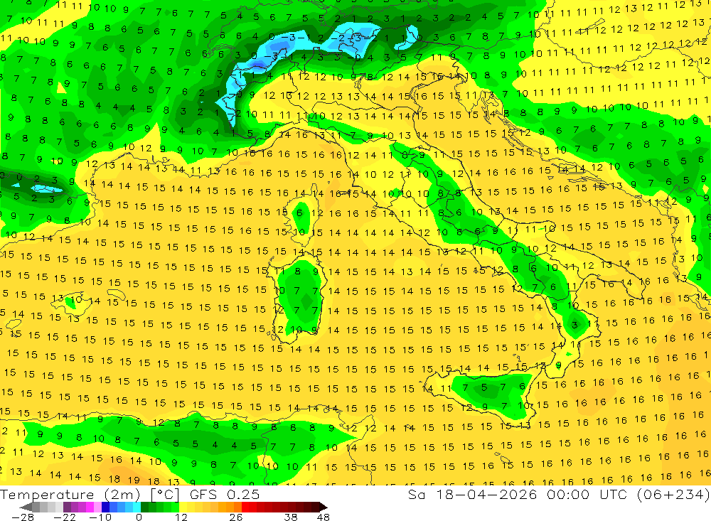The image size is (711, 521).
Task: Pick the dark purple legend swatch
Action: 67,507
